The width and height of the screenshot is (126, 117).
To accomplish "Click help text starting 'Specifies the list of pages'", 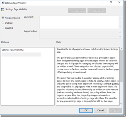I will (87, 51).
